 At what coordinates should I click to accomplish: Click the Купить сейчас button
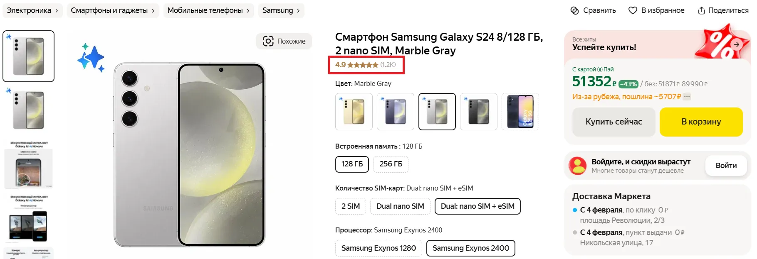tap(614, 122)
